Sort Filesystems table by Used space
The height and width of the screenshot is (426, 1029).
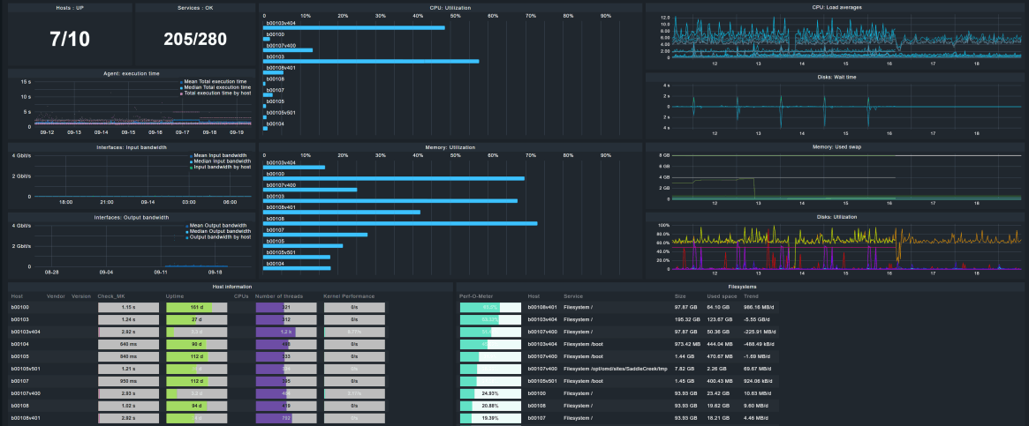tap(722, 296)
